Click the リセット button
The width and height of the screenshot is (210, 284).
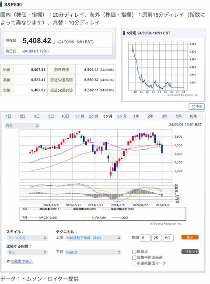click(x=190, y=252)
